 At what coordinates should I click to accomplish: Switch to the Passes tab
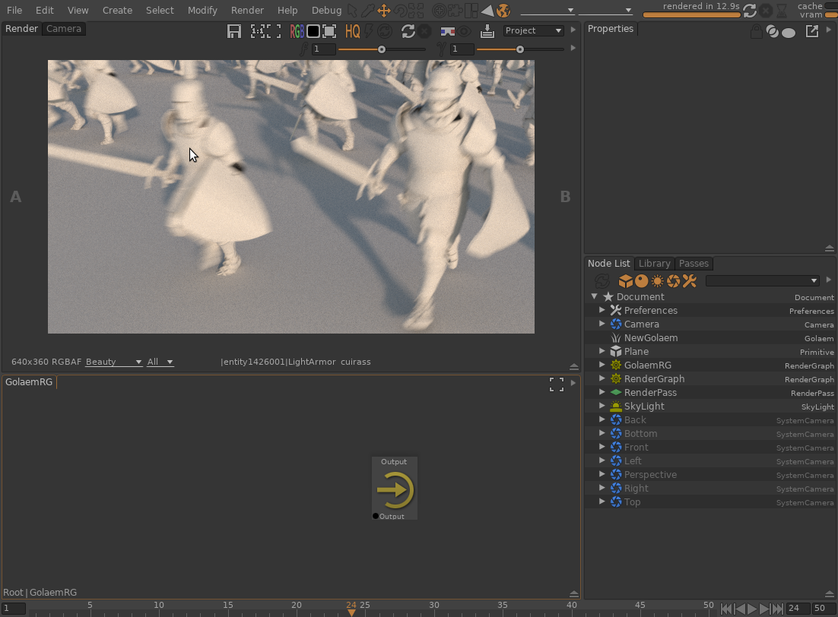tap(694, 264)
